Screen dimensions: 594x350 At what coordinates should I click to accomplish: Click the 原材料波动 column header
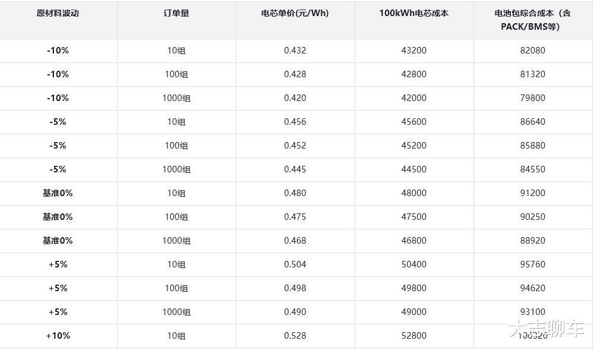click(58, 13)
